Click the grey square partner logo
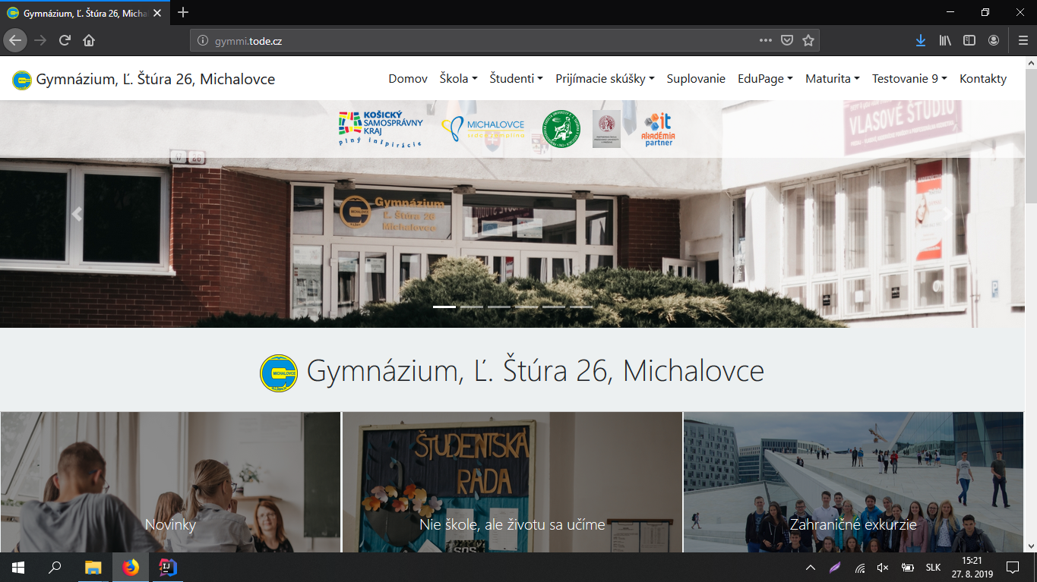 (x=606, y=129)
